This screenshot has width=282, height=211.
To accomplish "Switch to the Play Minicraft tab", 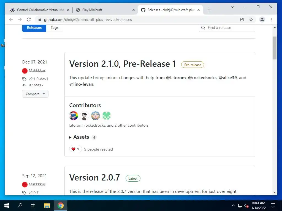I will (x=105, y=10).
